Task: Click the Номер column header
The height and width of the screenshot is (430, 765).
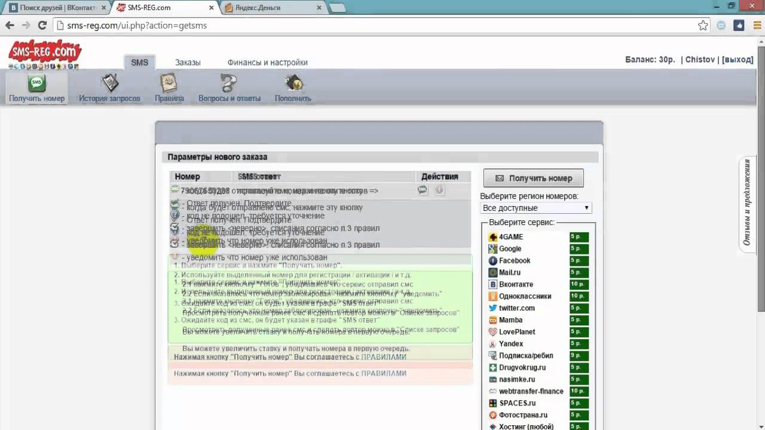Action: [x=187, y=177]
